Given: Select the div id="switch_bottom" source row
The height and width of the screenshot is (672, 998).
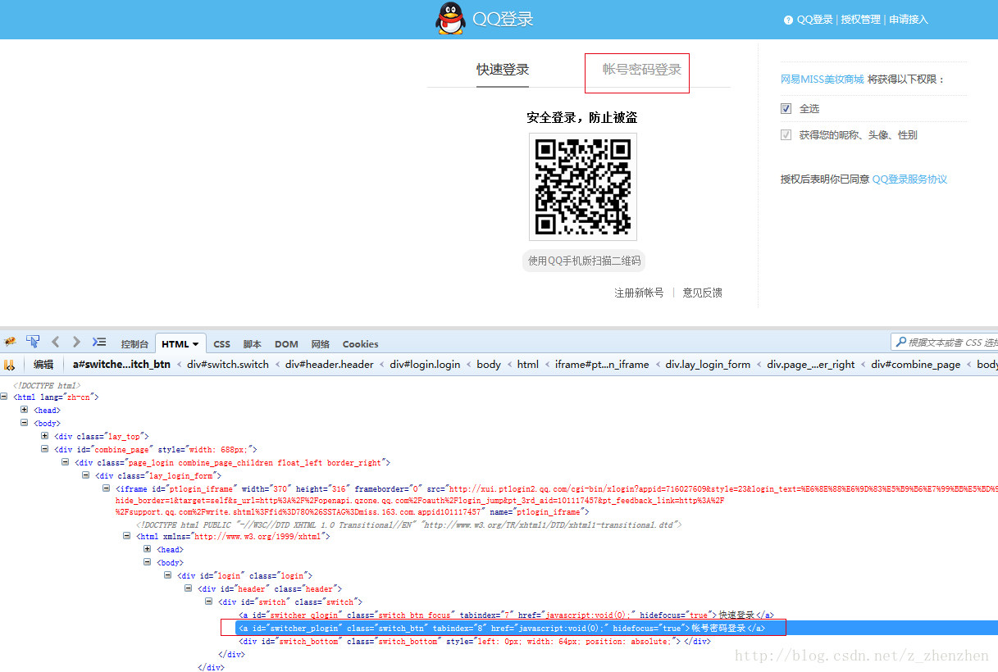Looking at the screenshot, I should click(x=474, y=641).
